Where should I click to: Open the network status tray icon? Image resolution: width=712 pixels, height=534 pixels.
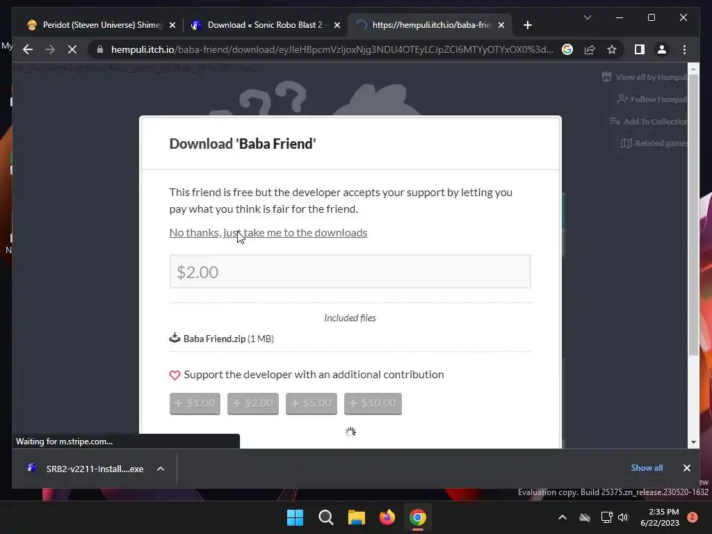click(x=606, y=517)
